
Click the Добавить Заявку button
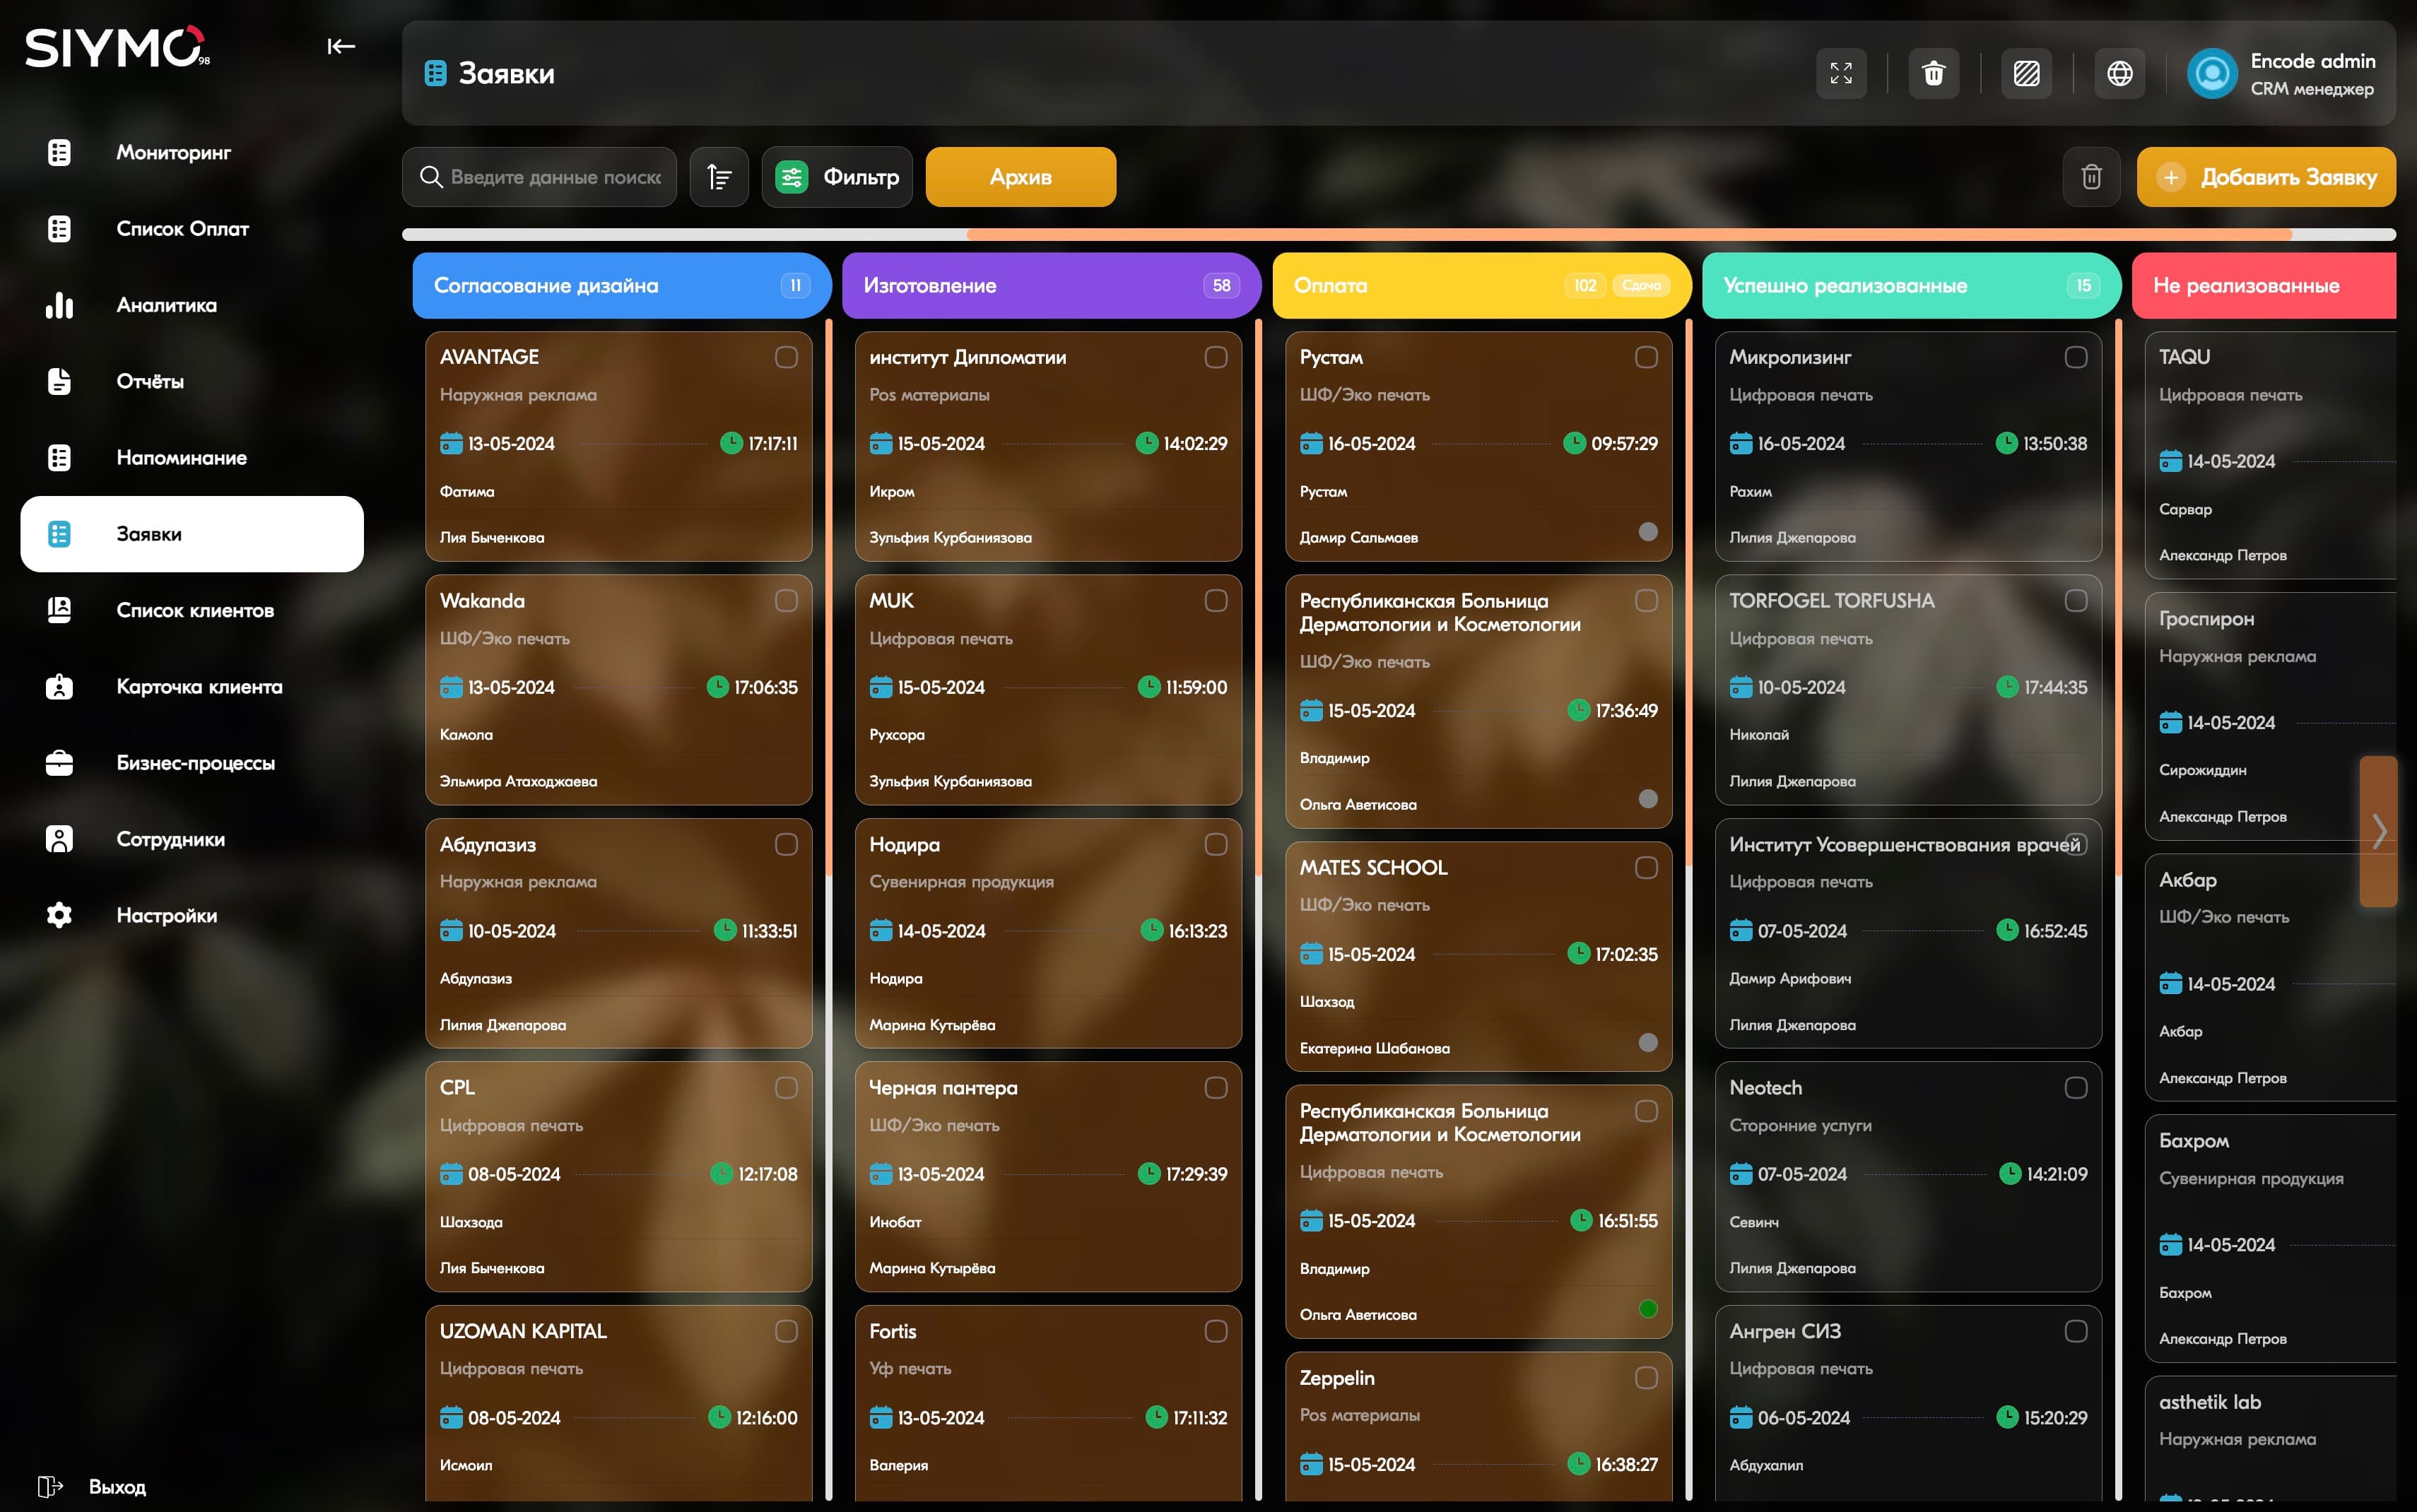pyautogui.click(x=2266, y=177)
